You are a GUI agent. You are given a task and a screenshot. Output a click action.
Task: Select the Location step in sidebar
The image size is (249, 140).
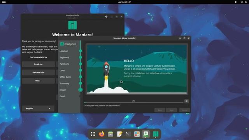tap(64, 51)
